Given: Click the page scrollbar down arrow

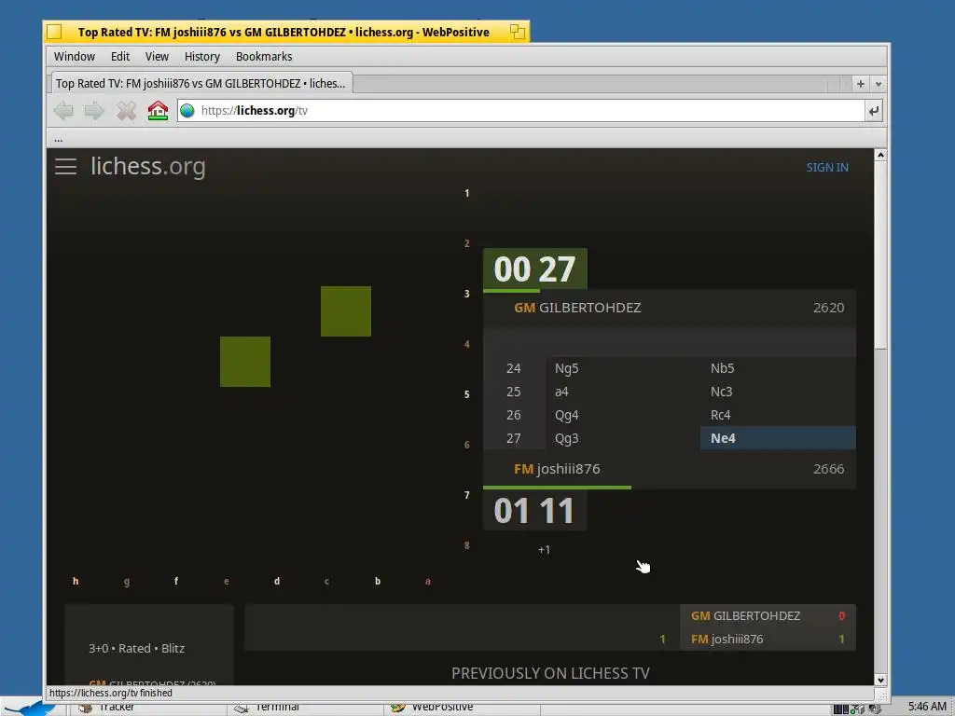Looking at the screenshot, I should click(880, 680).
